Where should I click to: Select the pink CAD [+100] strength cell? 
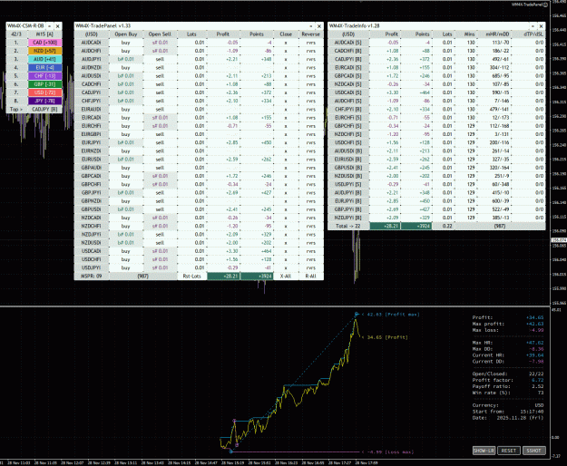(x=44, y=43)
